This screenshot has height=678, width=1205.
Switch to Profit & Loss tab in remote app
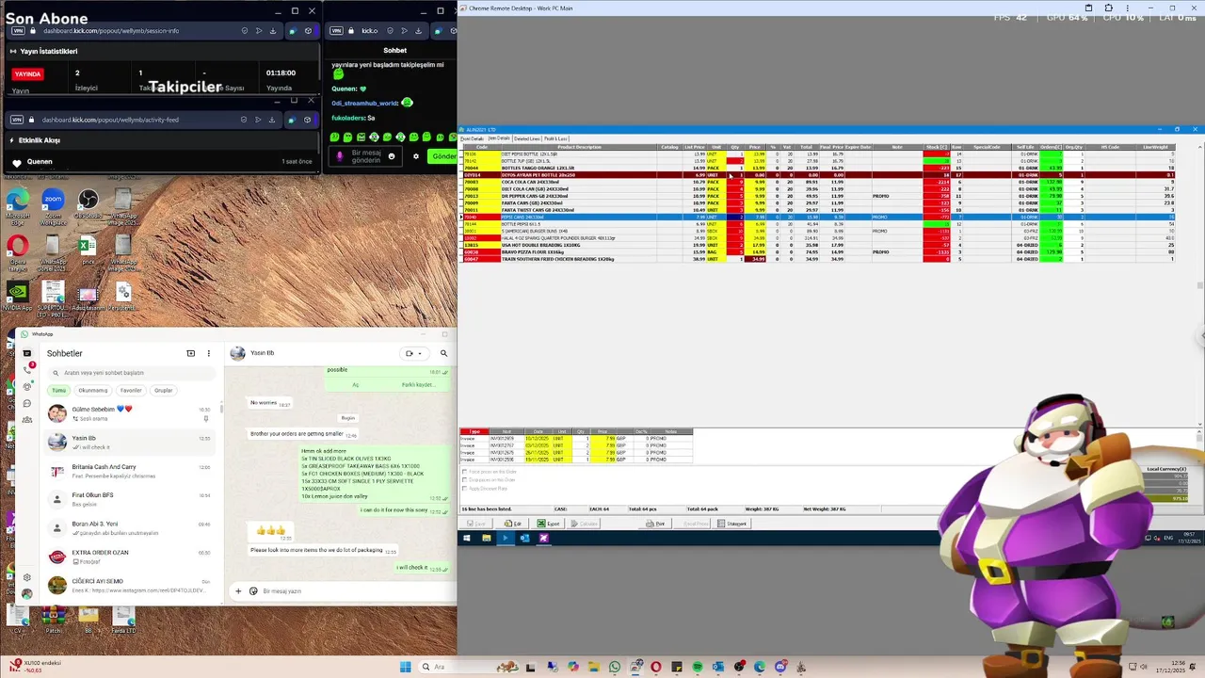point(555,138)
